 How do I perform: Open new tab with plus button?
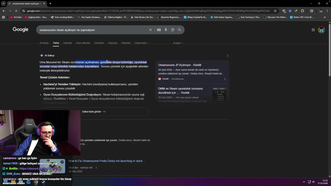pos(50,4)
